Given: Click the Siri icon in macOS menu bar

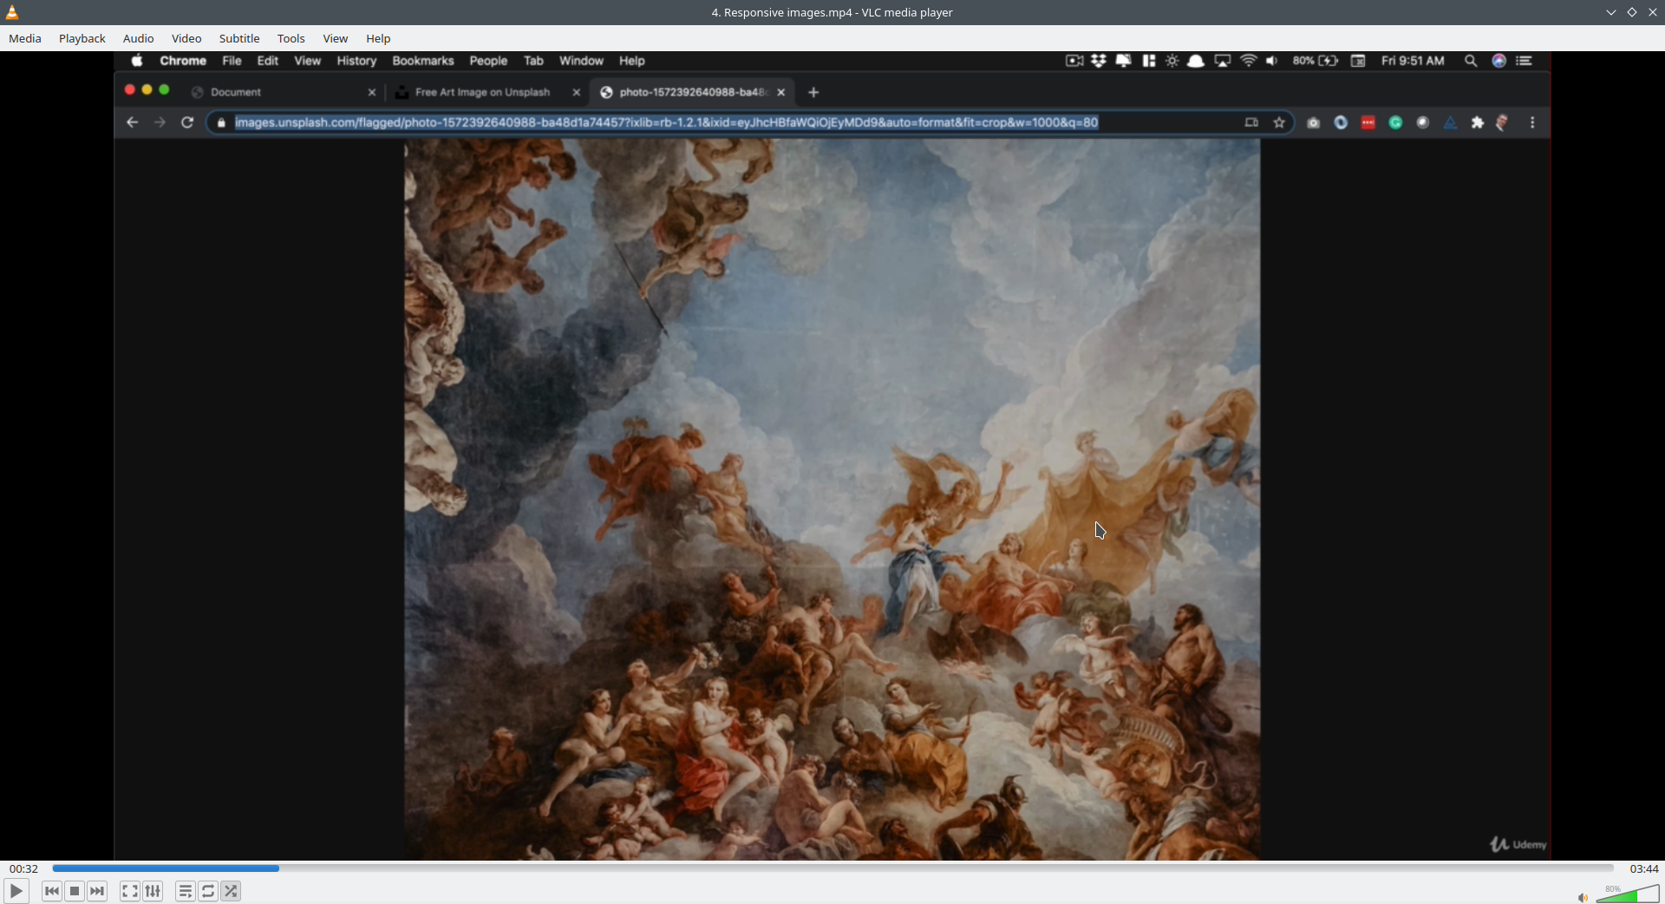Looking at the screenshot, I should pyautogui.click(x=1498, y=61).
